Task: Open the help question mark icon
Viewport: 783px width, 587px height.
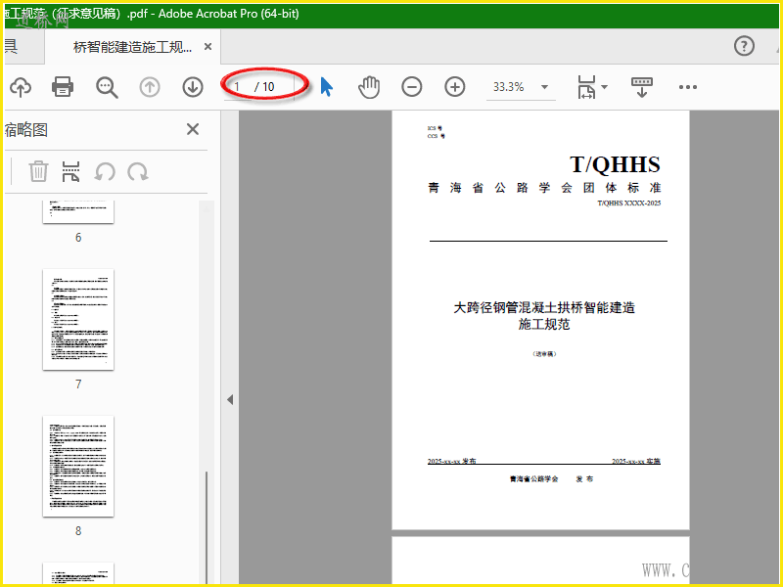Action: click(x=744, y=46)
